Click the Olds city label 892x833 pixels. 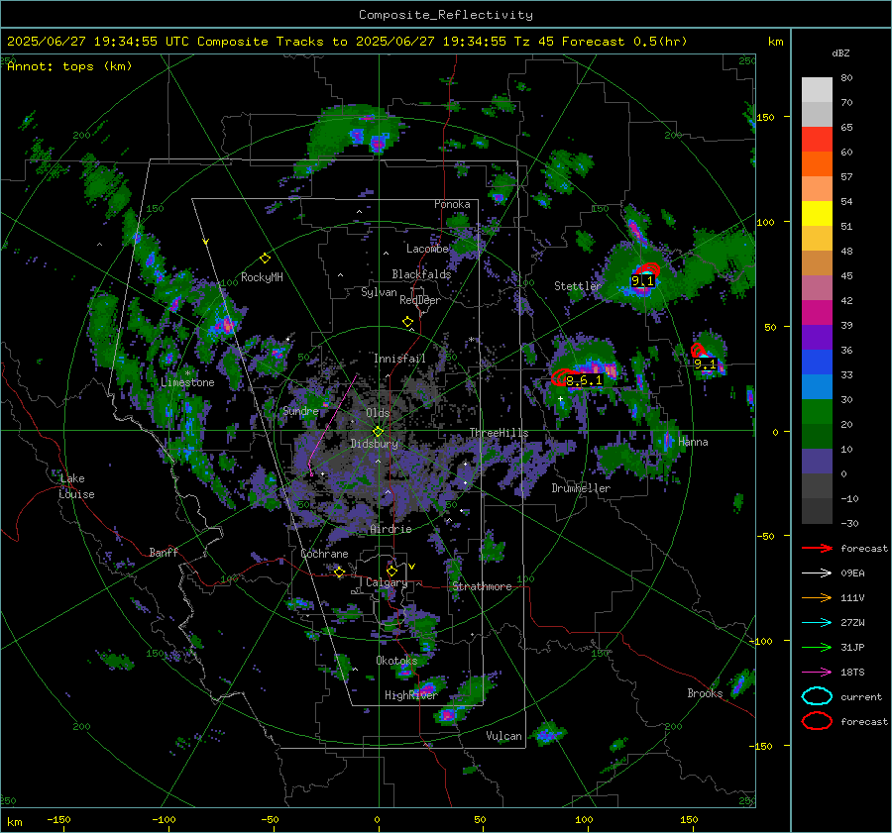(378, 413)
